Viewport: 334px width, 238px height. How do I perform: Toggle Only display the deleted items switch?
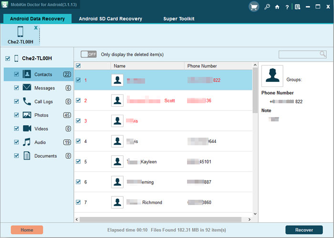pos(89,54)
